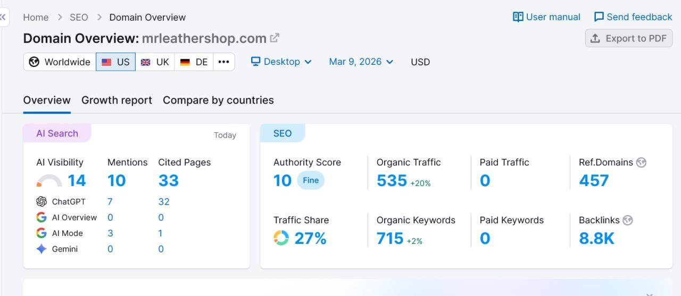Switch to the Growth report tab
The image size is (681, 296).
pos(117,100)
